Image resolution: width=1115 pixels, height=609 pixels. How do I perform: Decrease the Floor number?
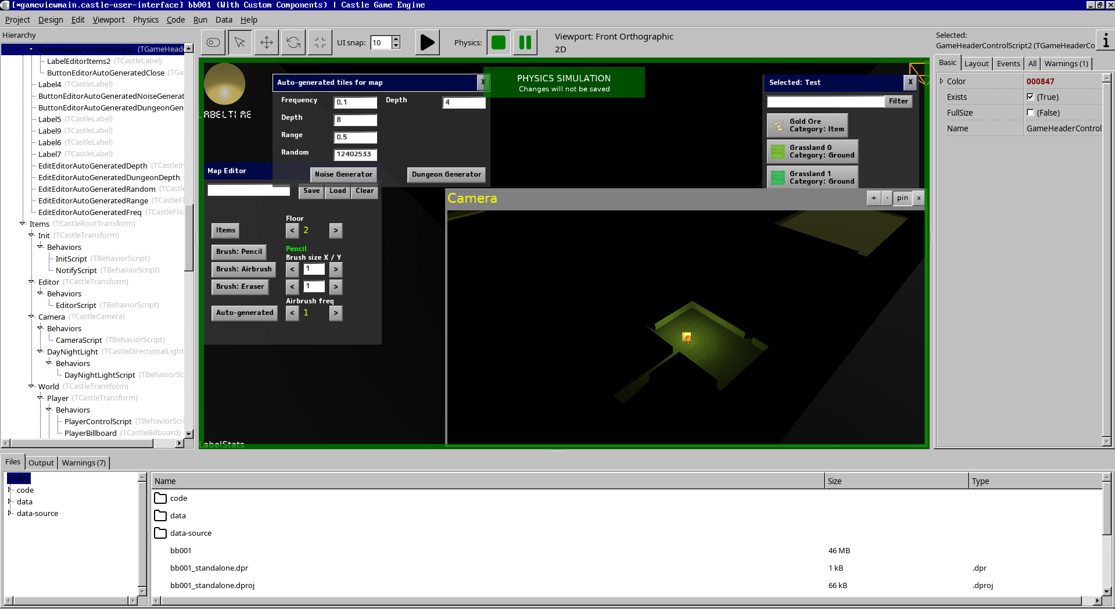point(292,231)
